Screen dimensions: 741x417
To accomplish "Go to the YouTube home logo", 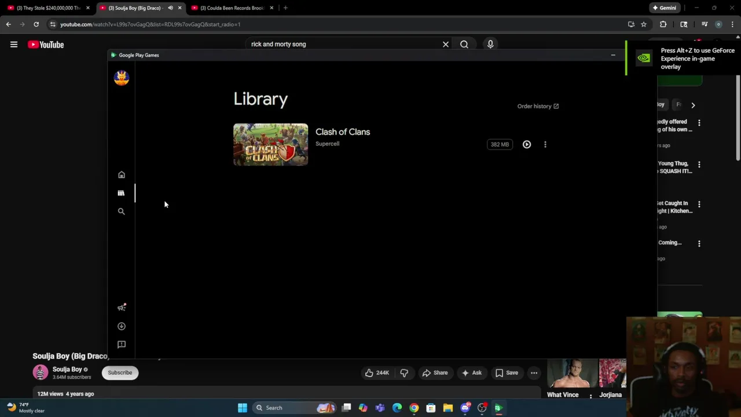I will tap(46, 45).
